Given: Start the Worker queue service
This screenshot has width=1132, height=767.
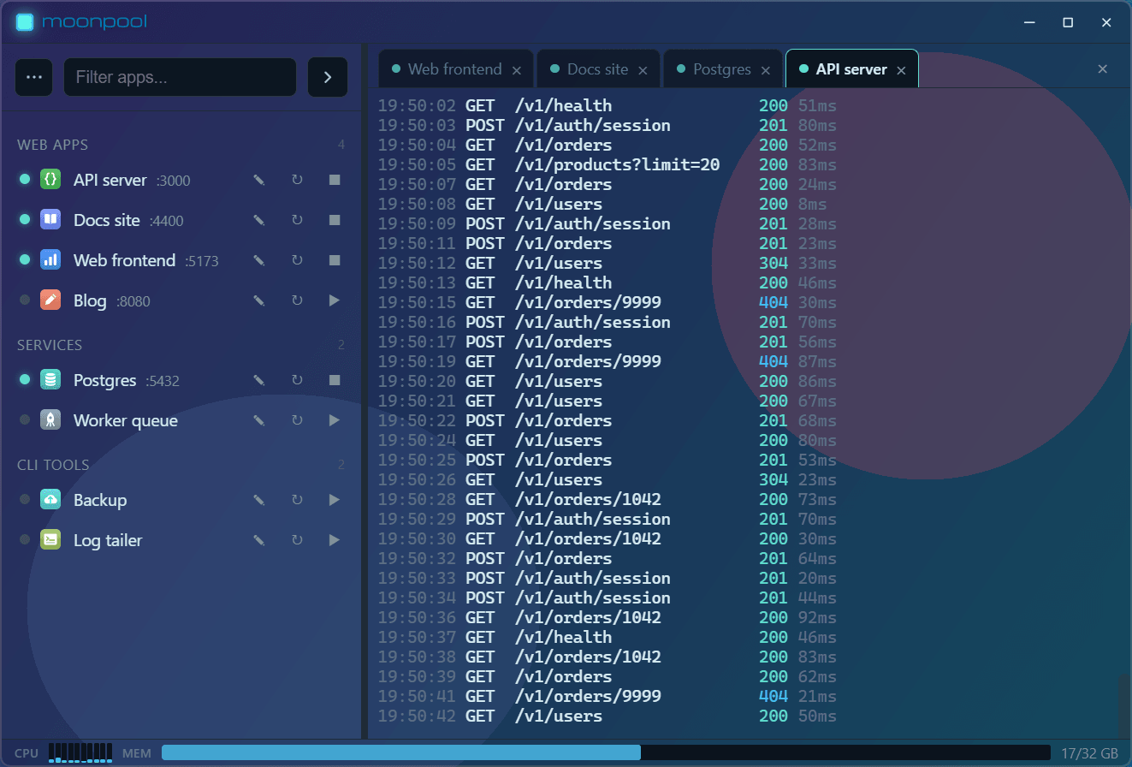Looking at the screenshot, I should coord(335,420).
